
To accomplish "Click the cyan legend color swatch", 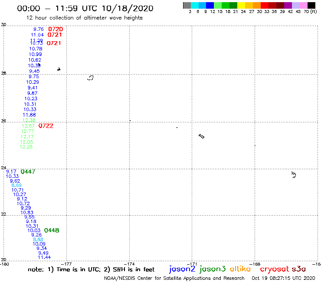I will point(194,5).
